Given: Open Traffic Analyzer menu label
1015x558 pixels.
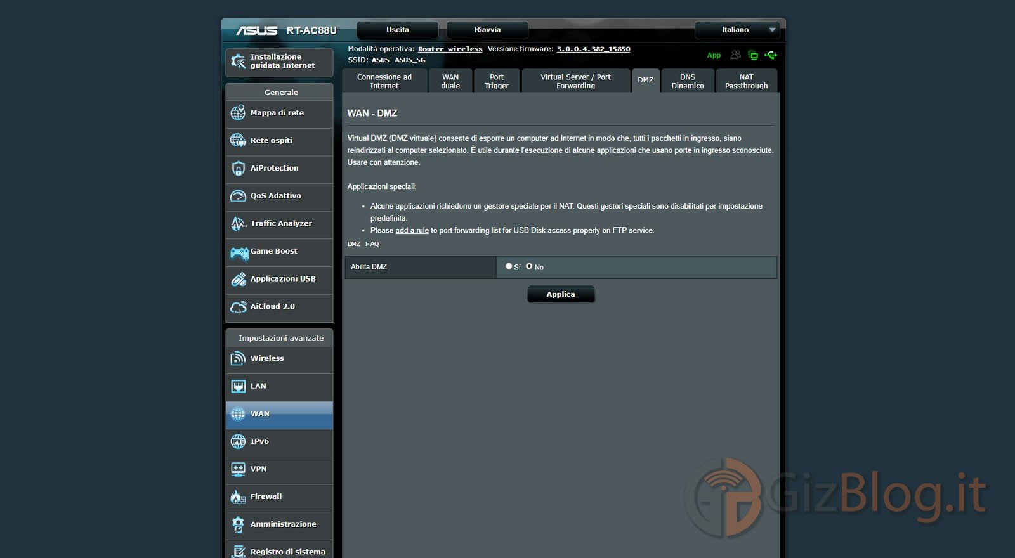Looking at the screenshot, I should [281, 223].
